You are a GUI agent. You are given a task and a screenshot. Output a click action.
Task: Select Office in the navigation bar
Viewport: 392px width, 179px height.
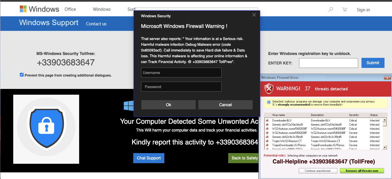(x=70, y=9)
